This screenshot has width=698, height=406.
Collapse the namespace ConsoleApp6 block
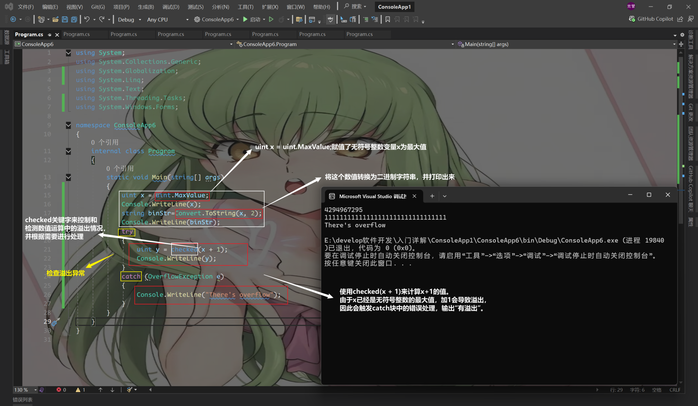[x=68, y=125]
